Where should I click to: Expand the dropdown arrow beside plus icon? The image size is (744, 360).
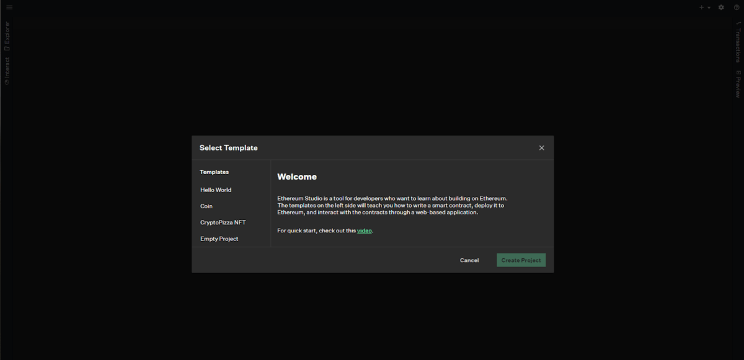[709, 7]
